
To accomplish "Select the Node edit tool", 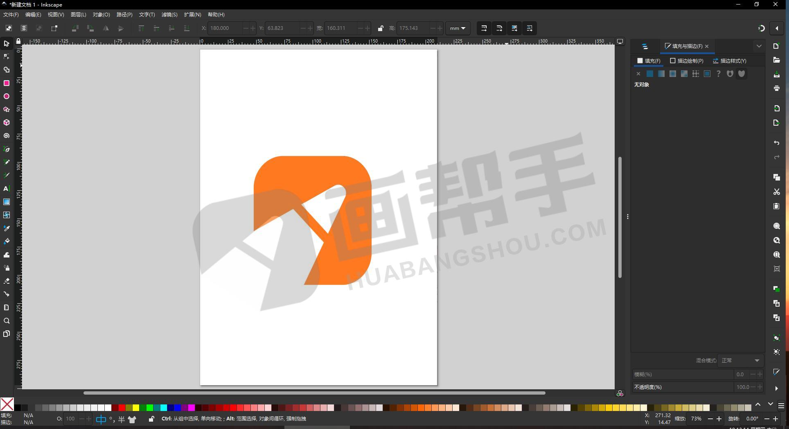I will click(7, 56).
